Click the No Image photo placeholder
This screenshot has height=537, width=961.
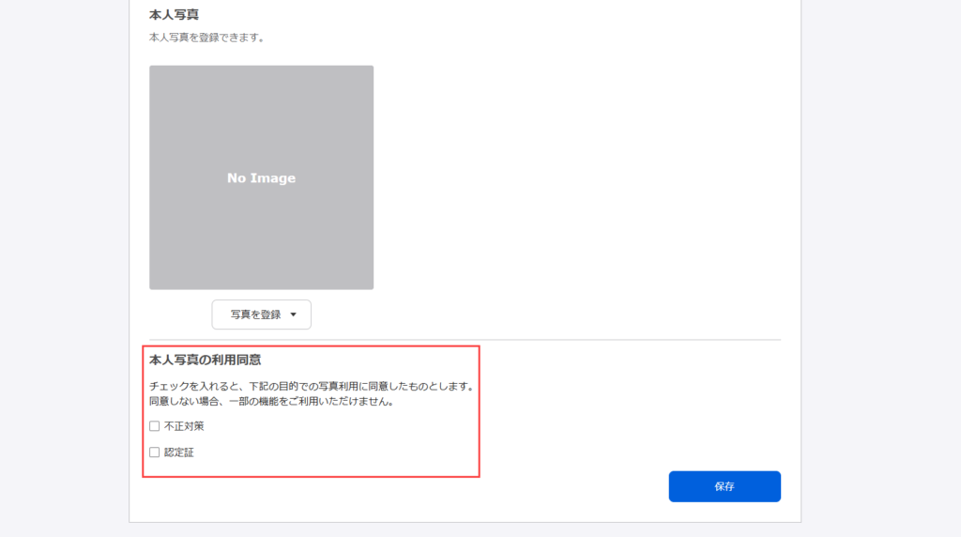tap(261, 177)
